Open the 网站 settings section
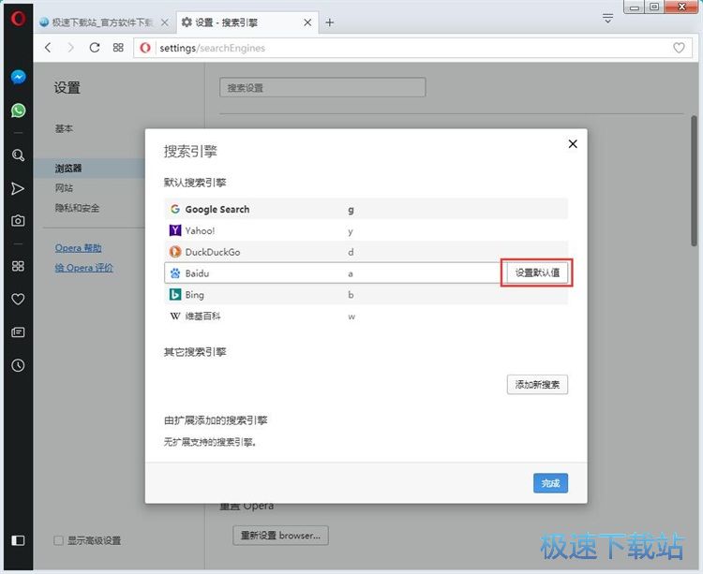Screen dimensions: 703x574 pyautogui.click(x=64, y=188)
